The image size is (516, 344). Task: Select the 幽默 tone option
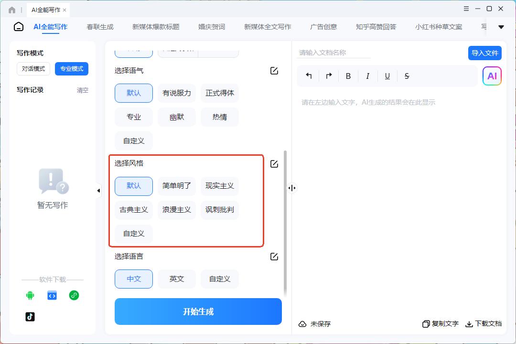pos(177,117)
